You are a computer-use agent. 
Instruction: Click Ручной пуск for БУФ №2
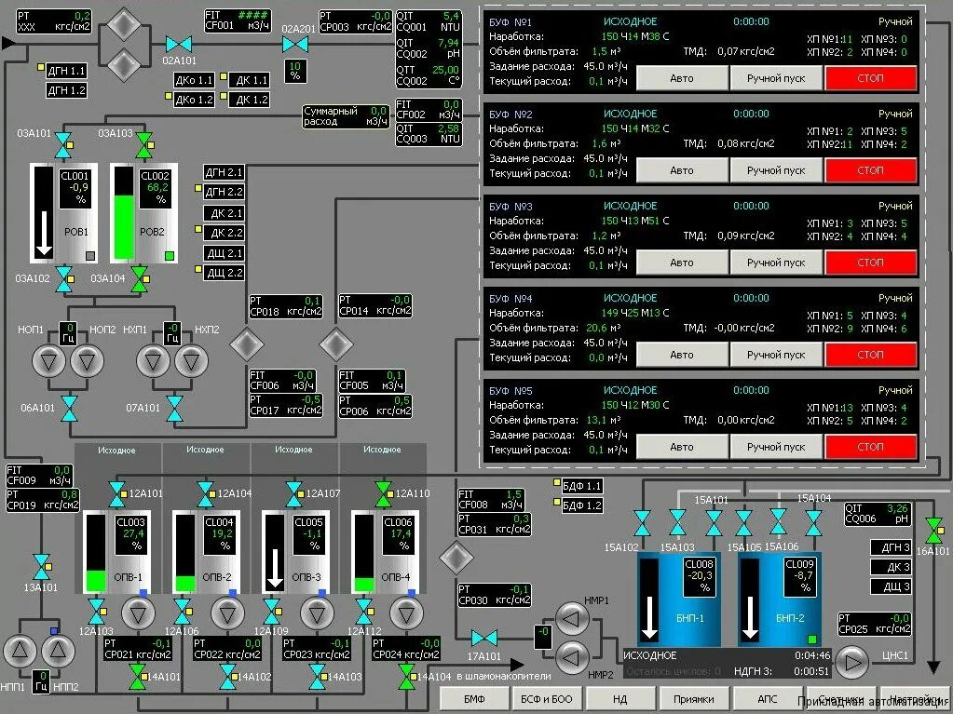point(776,170)
